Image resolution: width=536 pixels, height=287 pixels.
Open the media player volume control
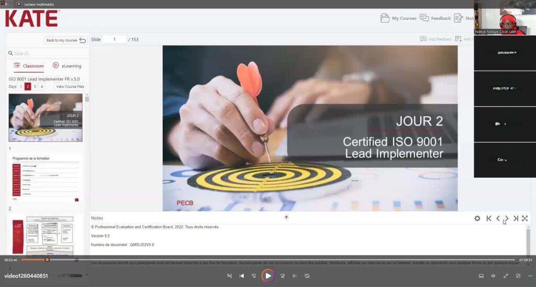493,275
